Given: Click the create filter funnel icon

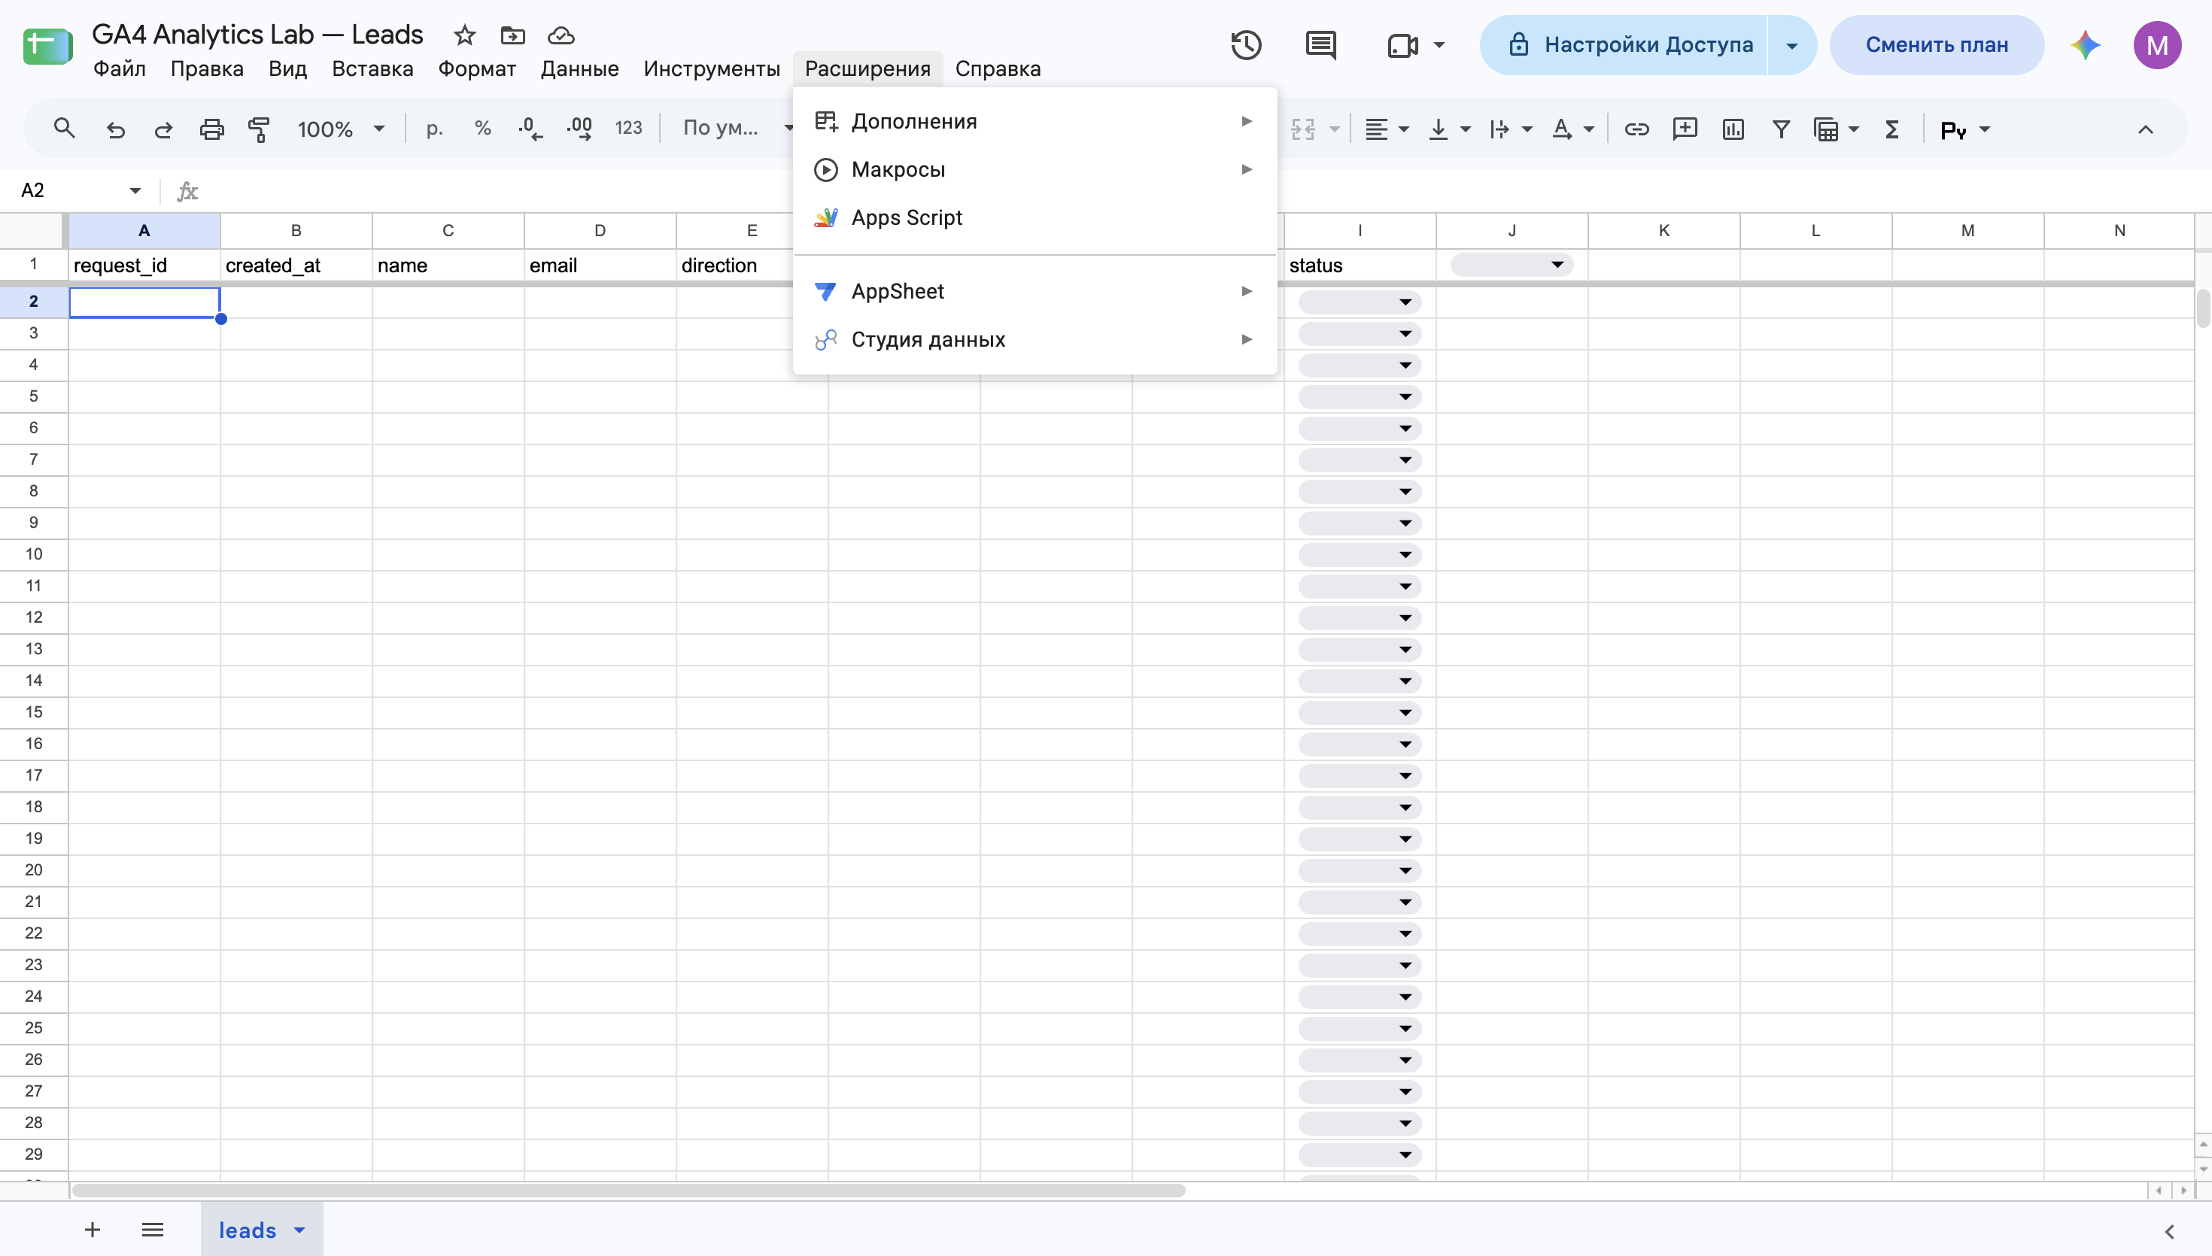Looking at the screenshot, I should click(1781, 129).
